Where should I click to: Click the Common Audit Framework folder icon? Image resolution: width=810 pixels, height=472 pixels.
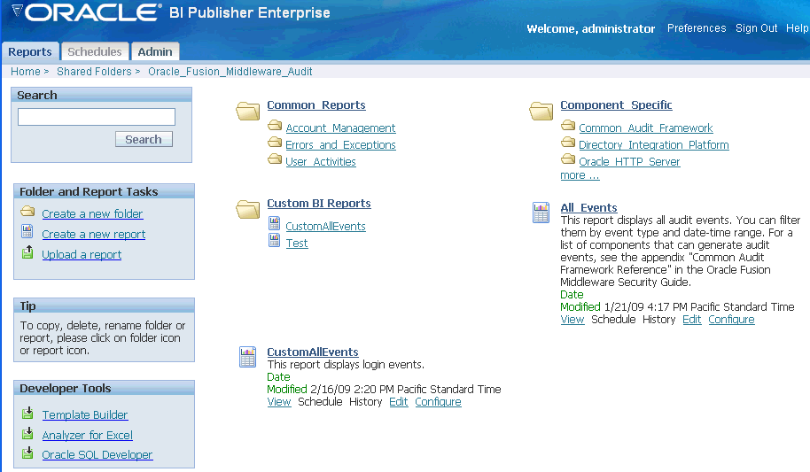pyautogui.click(x=568, y=126)
